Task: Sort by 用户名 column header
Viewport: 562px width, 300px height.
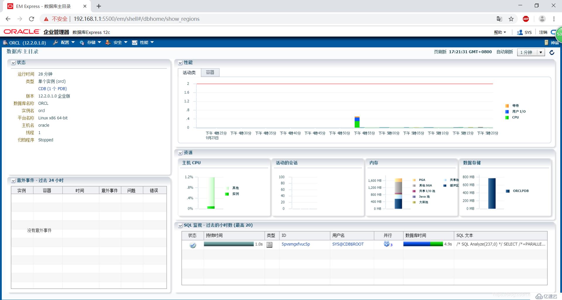Action: (x=352, y=235)
